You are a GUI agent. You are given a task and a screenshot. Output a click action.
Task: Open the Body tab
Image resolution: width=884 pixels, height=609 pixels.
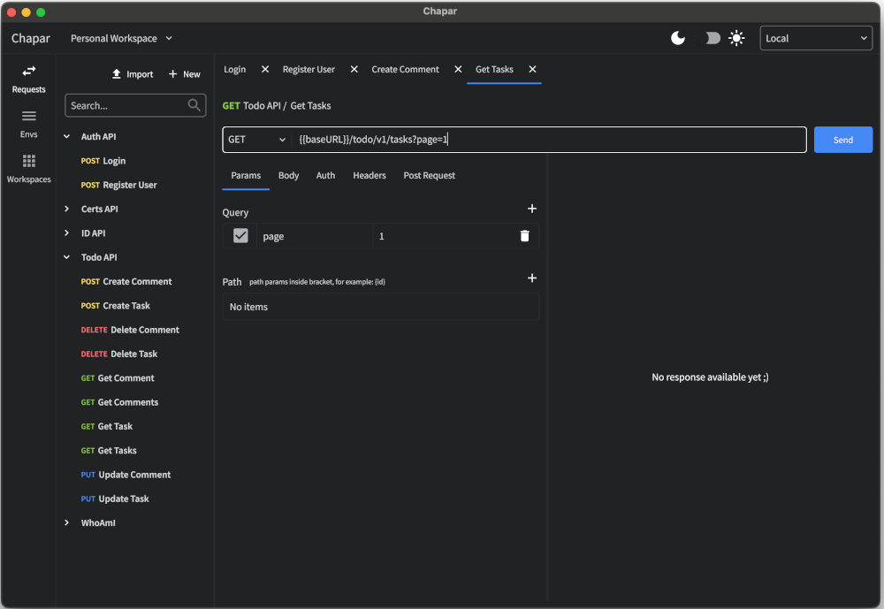pos(288,175)
